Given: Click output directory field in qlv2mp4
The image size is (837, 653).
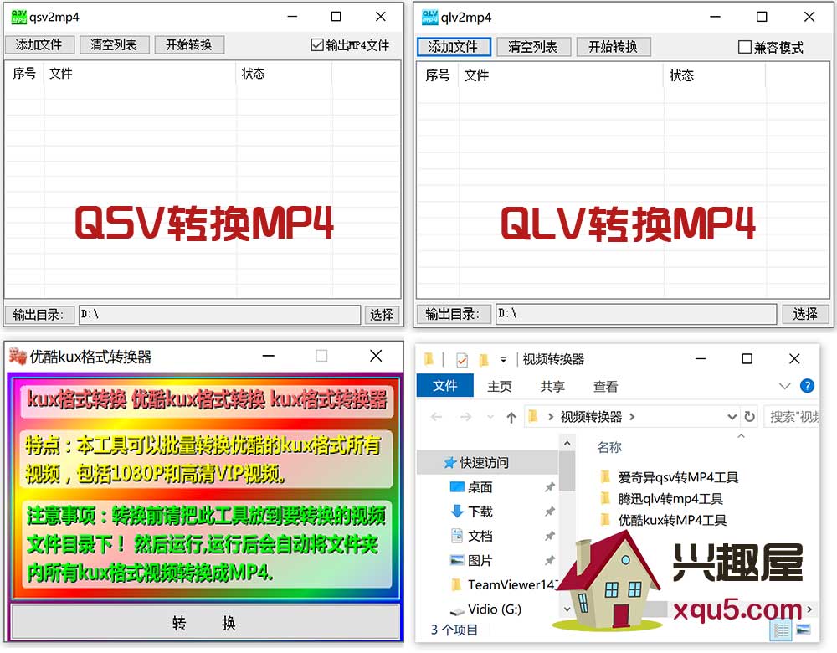Looking at the screenshot, I should tap(636, 314).
